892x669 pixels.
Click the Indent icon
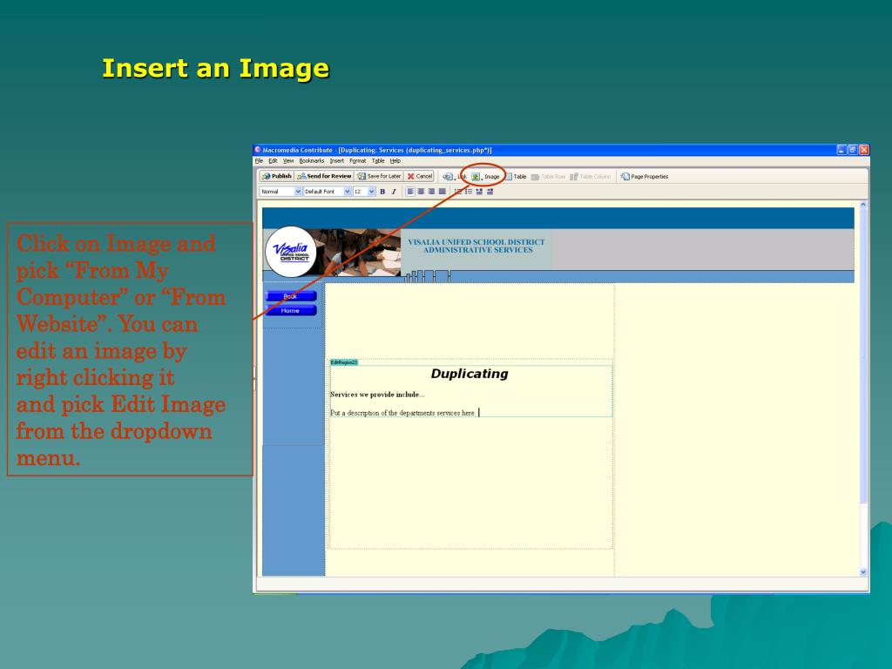490,192
